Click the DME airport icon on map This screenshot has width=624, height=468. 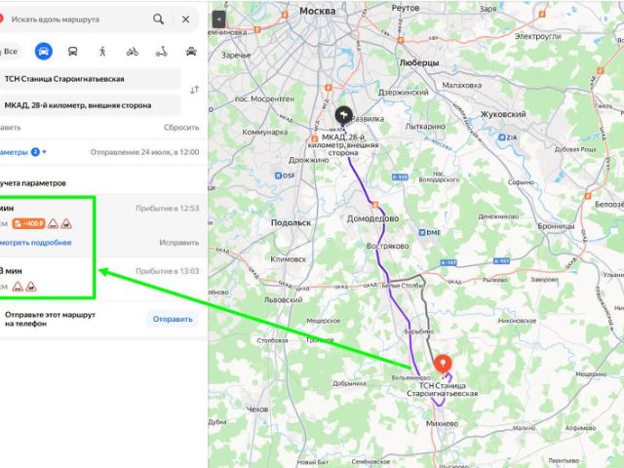pyautogui.click(x=422, y=232)
